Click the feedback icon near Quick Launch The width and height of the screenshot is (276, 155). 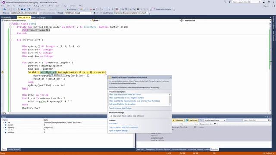(x=229, y=2)
